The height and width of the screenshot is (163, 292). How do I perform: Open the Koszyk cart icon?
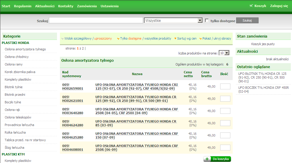pyautogui.click(x=251, y=6)
